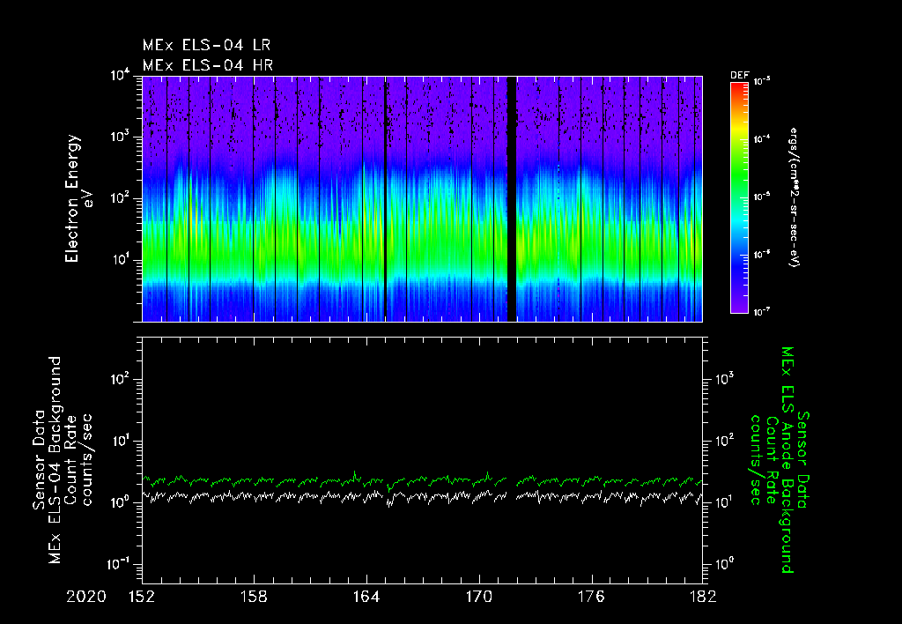The height and width of the screenshot is (624, 902).
Task: Click the lower plot left-axis 10^-1 tick label
Action: click(x=120, y=564)
